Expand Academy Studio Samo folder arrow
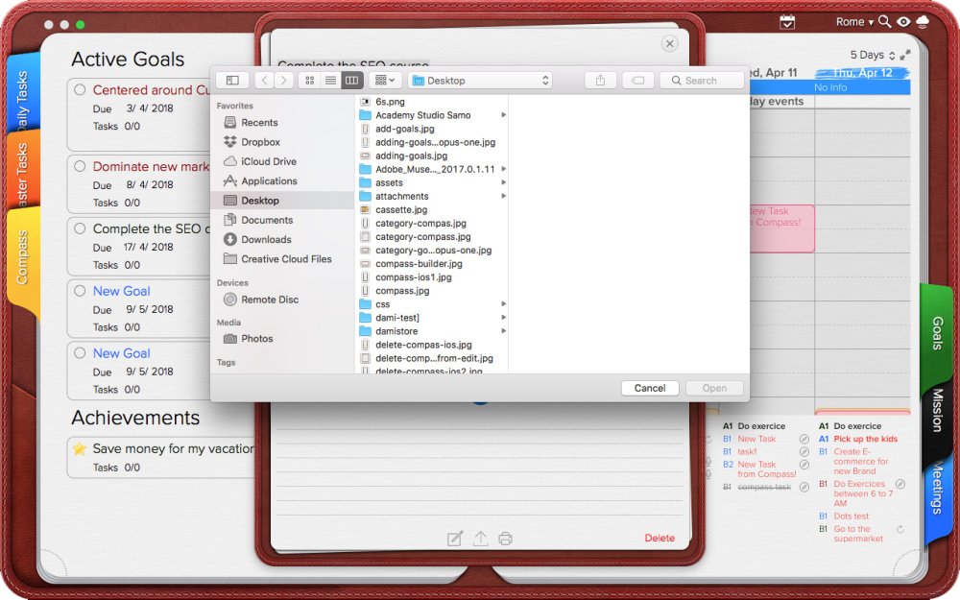 pyautogui.click(x=503, y=115)
